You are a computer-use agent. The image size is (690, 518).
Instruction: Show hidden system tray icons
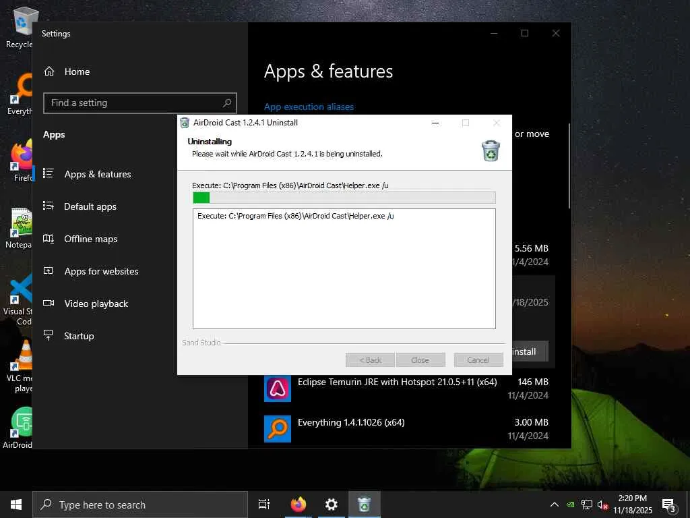(x=555, y=505)
